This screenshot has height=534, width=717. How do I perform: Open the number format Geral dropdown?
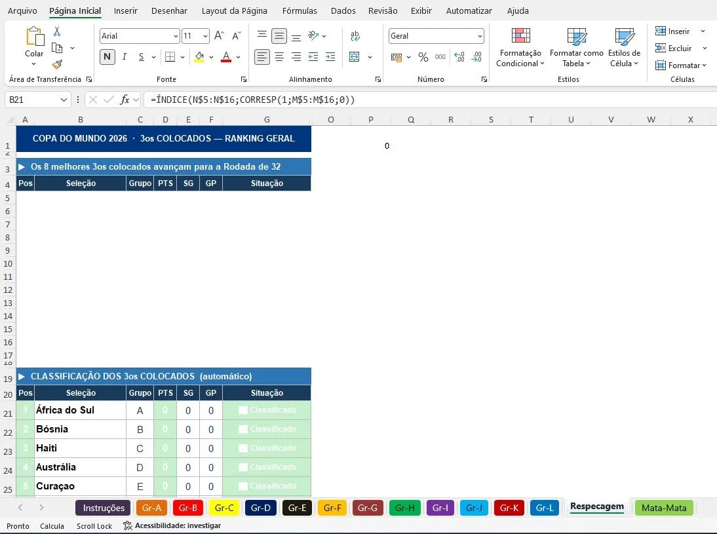click(480, 36)
